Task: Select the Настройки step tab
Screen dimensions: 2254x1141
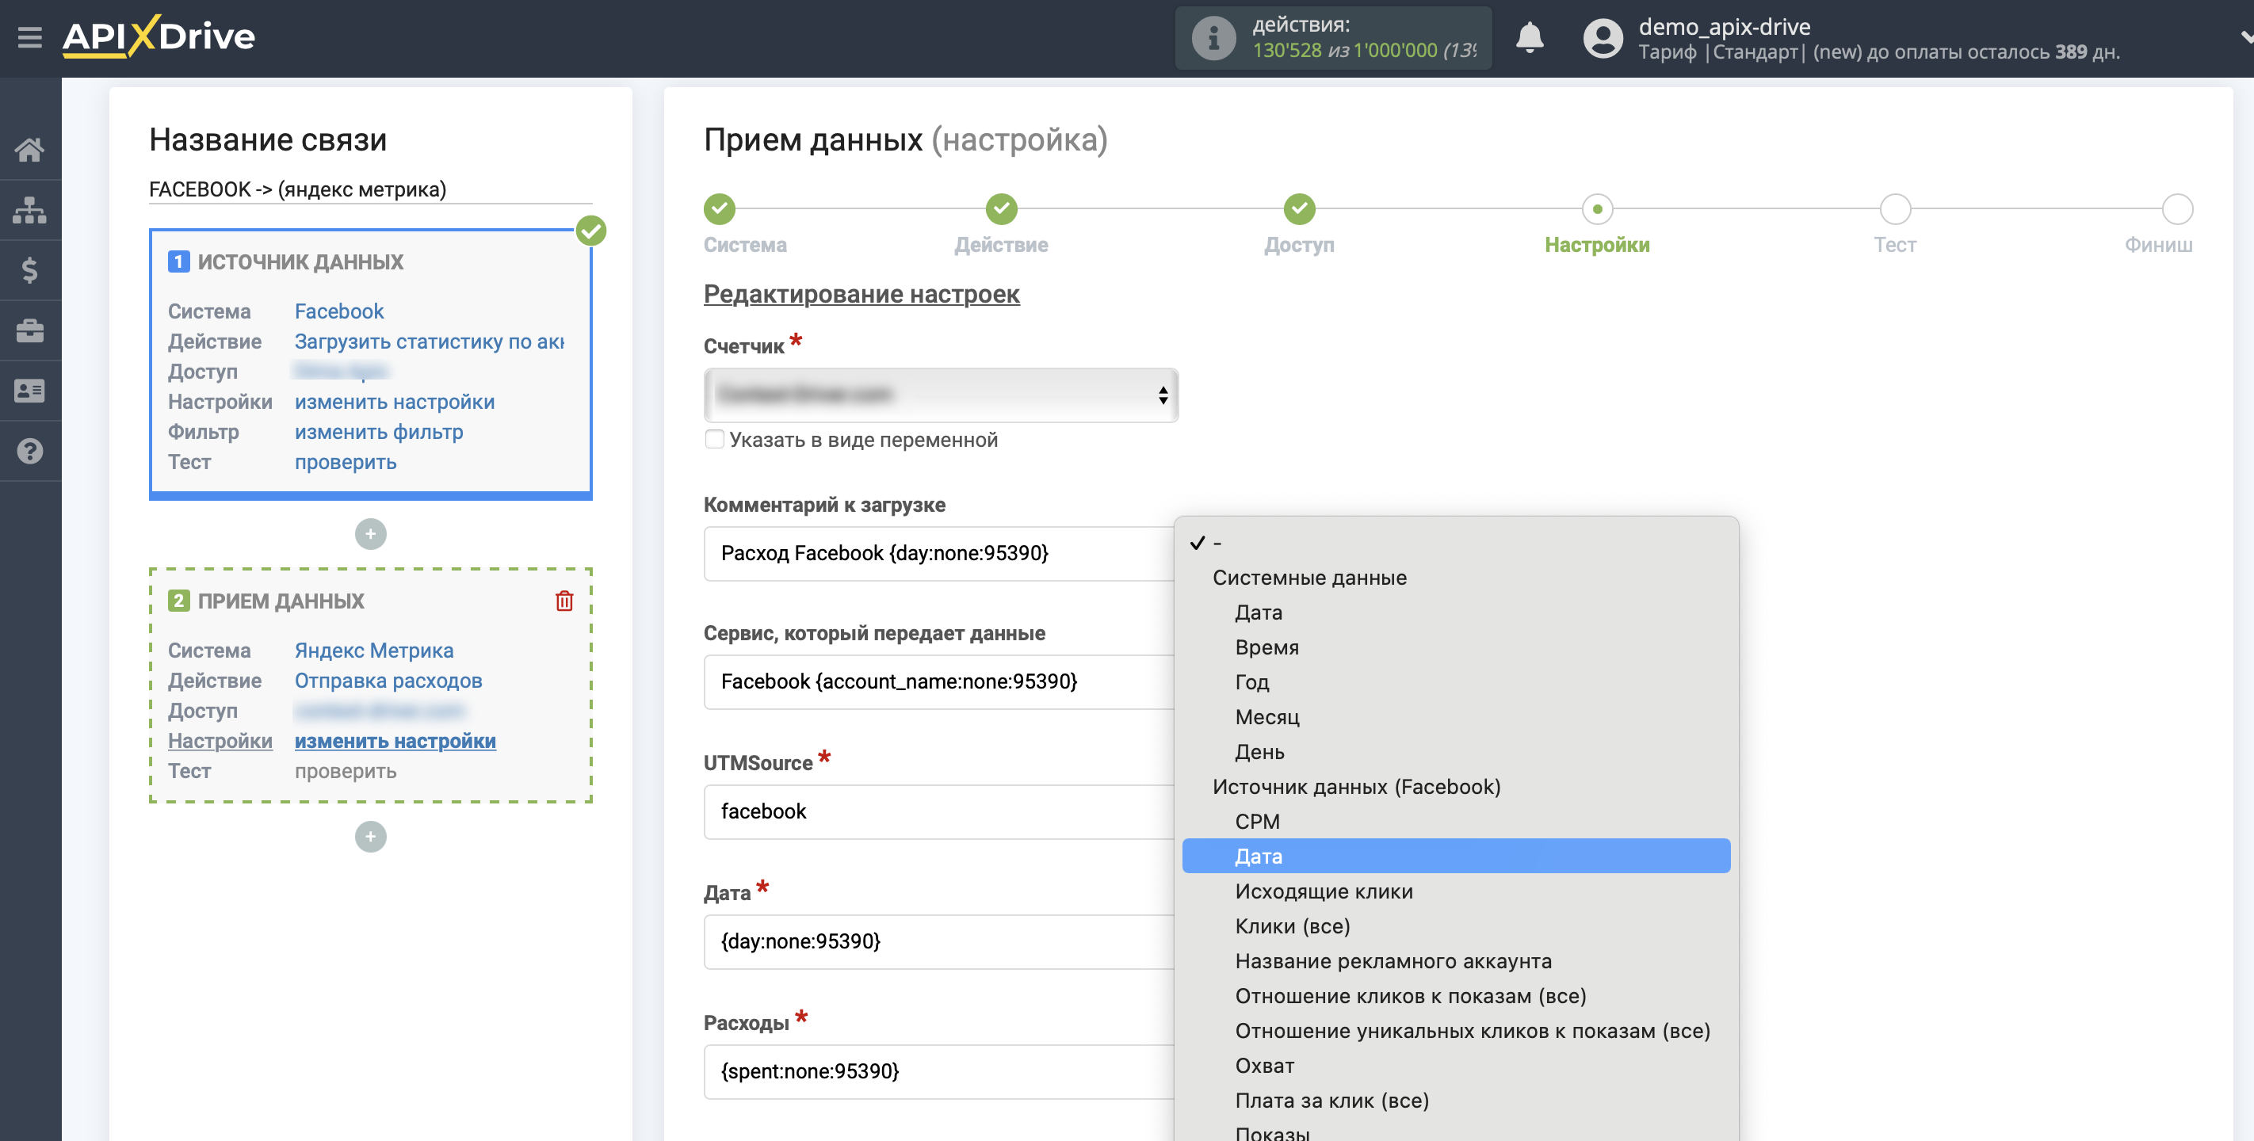Action: pos(1597,245)
